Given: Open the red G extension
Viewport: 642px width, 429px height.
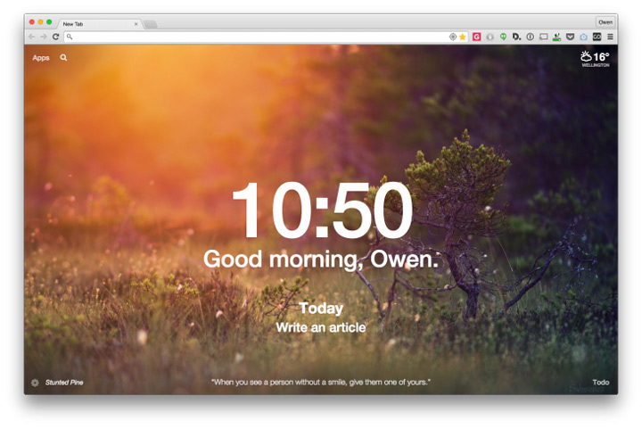Looking at the screenshot, I should pyautogui.click(x=476, y=37).
